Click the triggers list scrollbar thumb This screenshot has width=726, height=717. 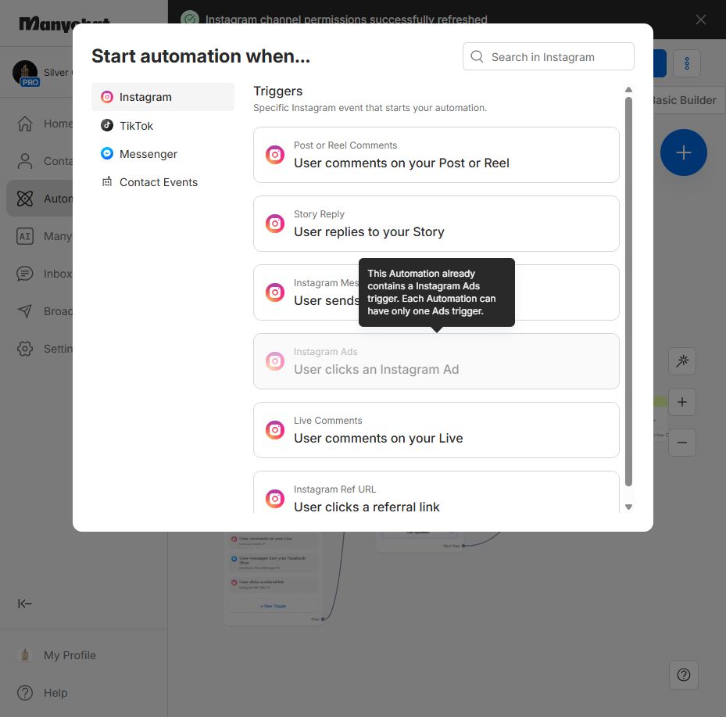click(x=628, y=292)
